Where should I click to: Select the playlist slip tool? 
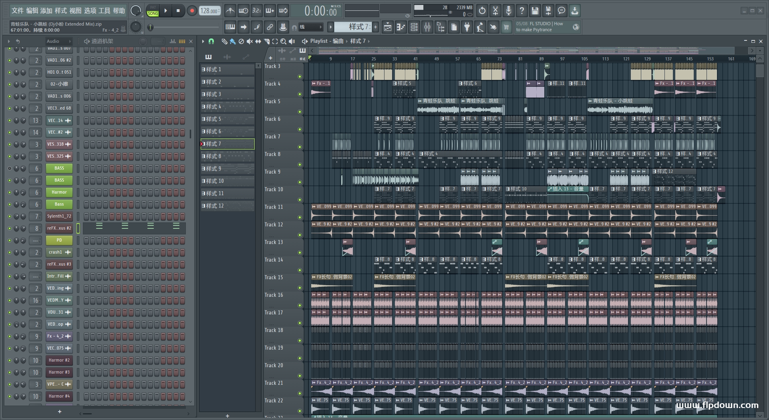click(x=258, y=41)
